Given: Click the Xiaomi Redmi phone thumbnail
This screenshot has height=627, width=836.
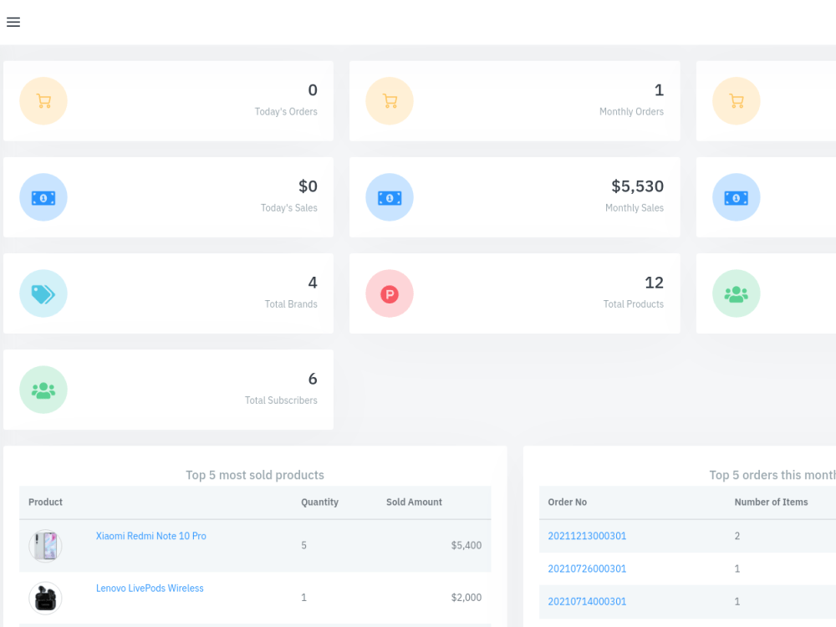Looking at the screenshot, I should [x=45, y=545].
